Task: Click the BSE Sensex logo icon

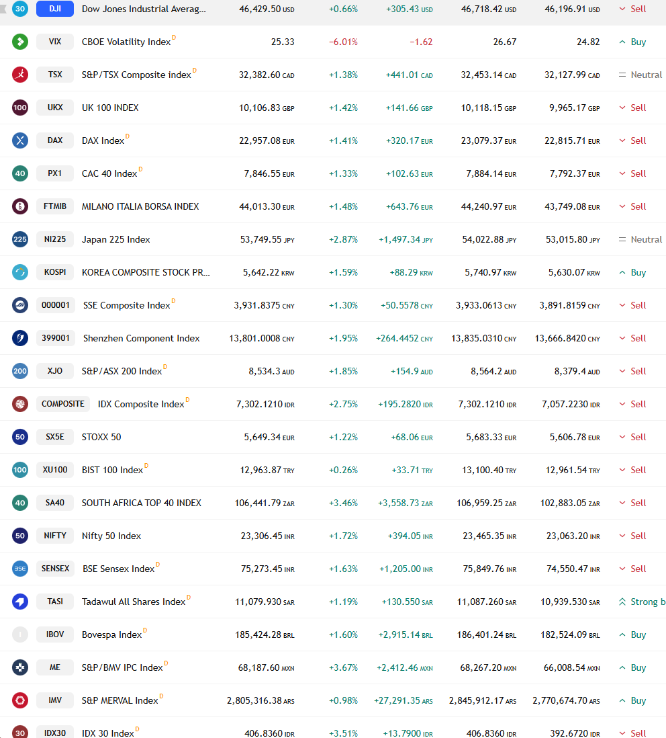Action: tap(19, 569)
